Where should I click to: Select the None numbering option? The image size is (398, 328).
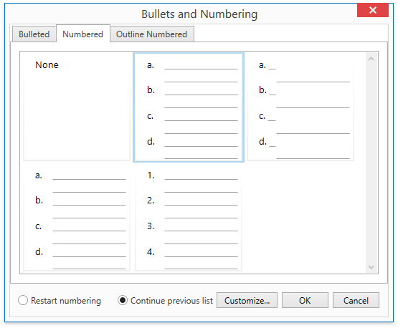pos(77,107)
